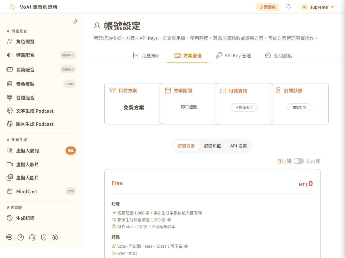Click the 方案價格 button
The image size is (345, 258).
tap(268, 7)
